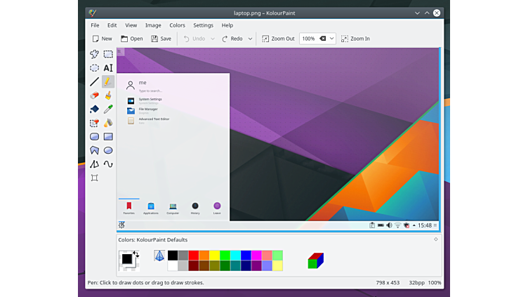
Task: Open the 100% zoom level combo box
Action: [317, 39]
